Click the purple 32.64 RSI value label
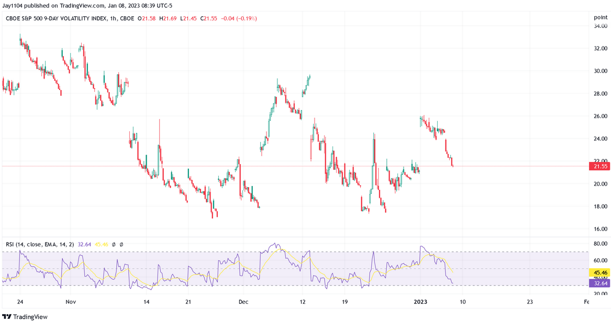The image size is (611, 322). point(601,283)
